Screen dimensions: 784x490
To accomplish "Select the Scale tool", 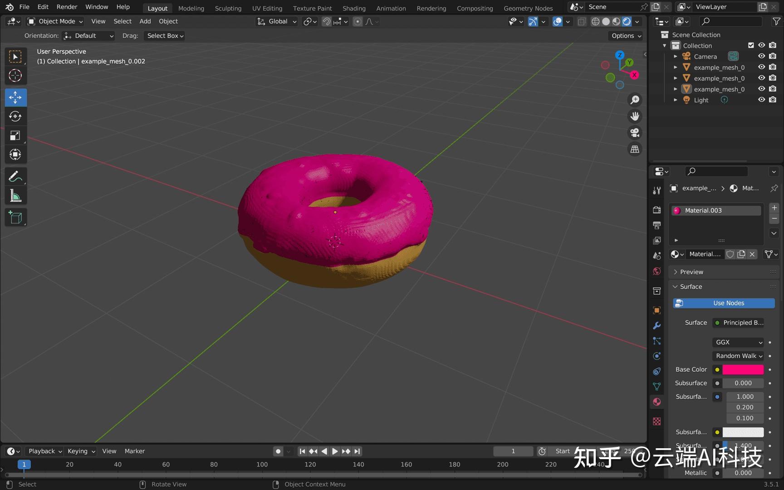I will (x=15, y=135).
